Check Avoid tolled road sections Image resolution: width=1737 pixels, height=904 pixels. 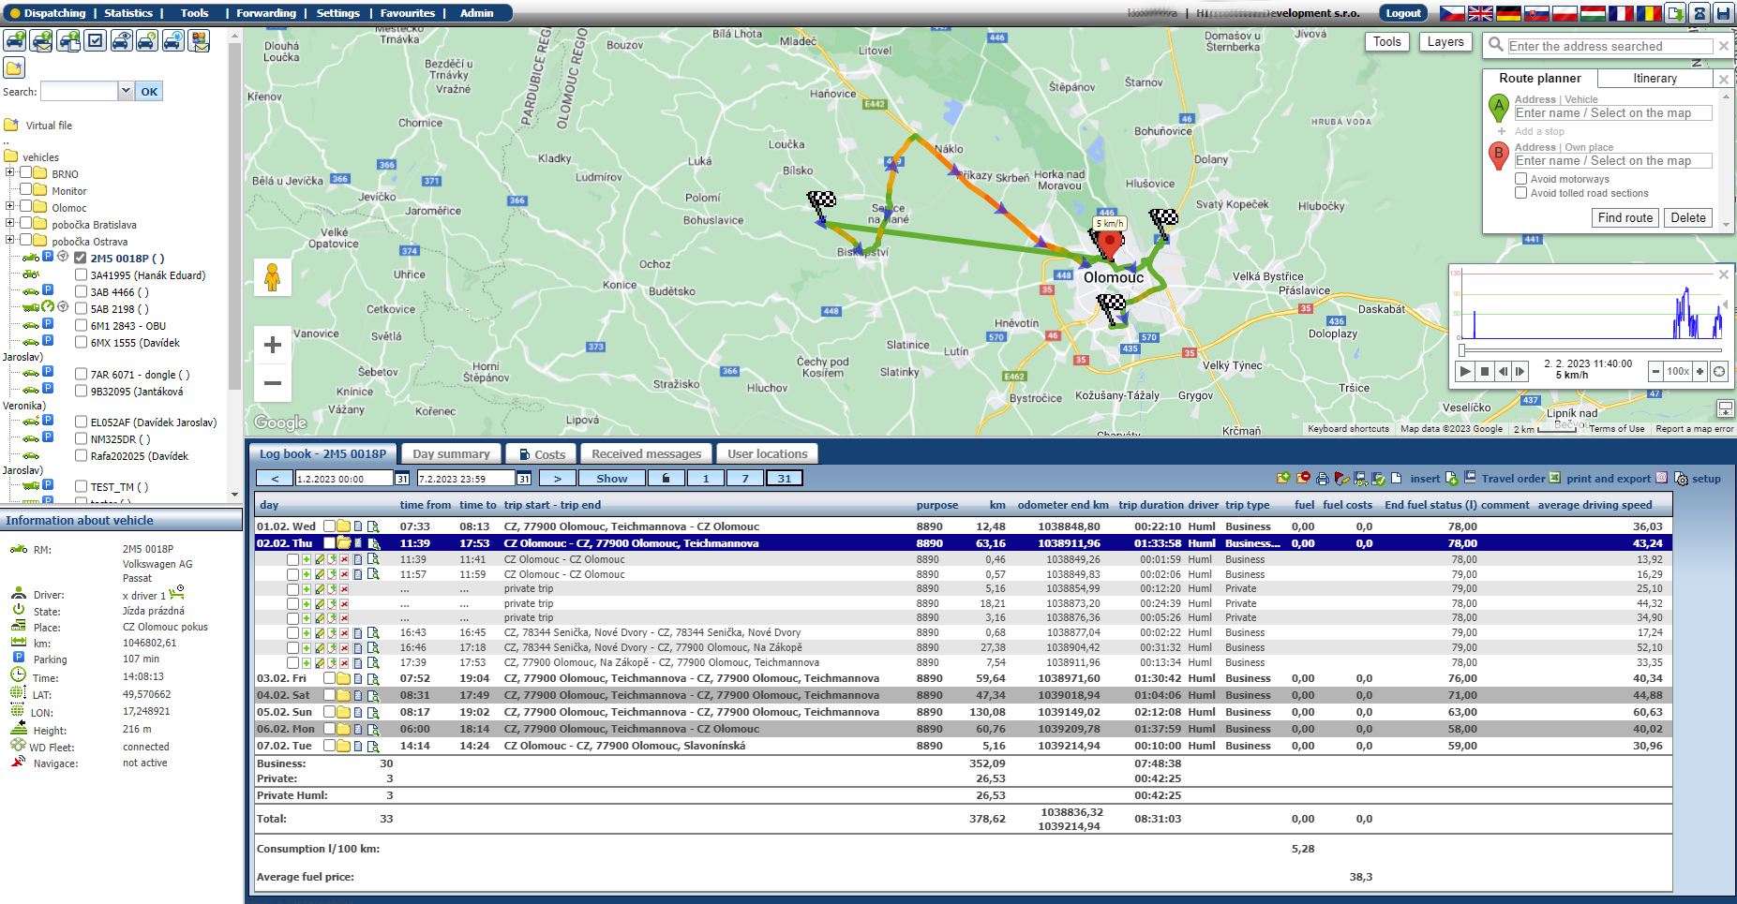1521,193
